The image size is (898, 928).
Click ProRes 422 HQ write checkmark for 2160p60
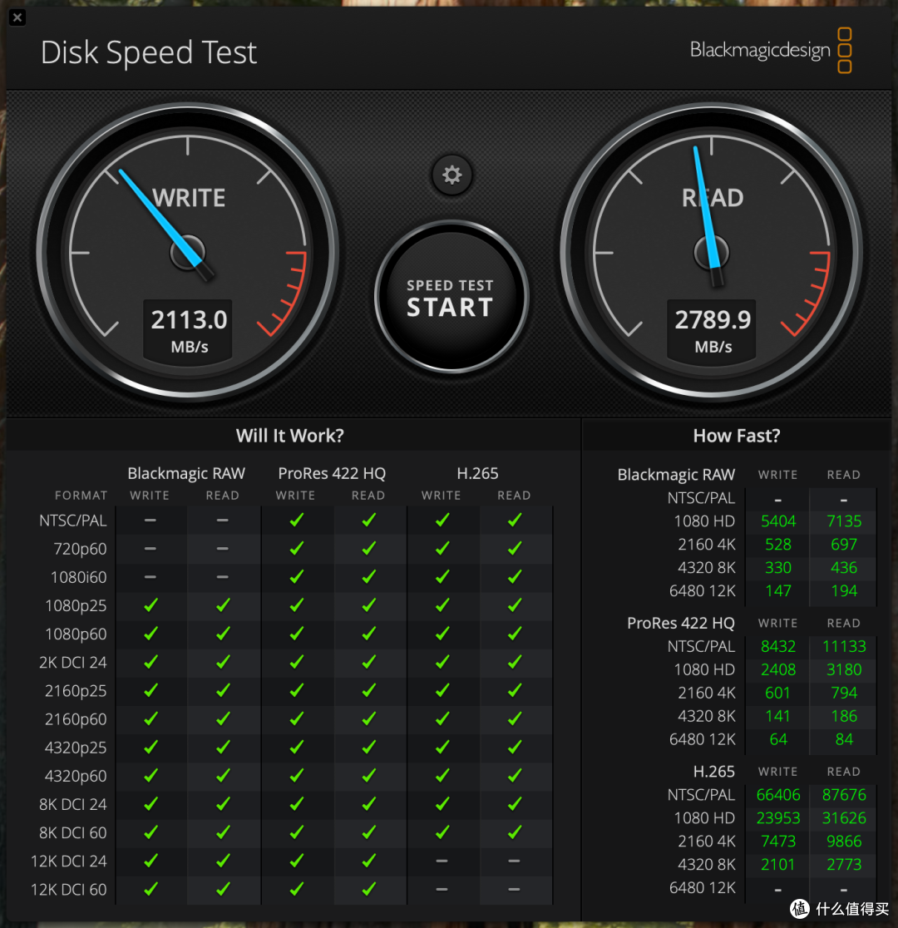pyautogui.click(x=297, y=719)
